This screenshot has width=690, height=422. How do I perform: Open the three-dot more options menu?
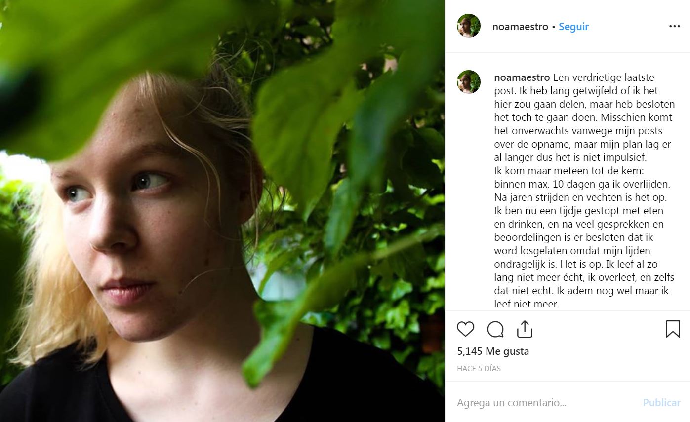(674, 27)
